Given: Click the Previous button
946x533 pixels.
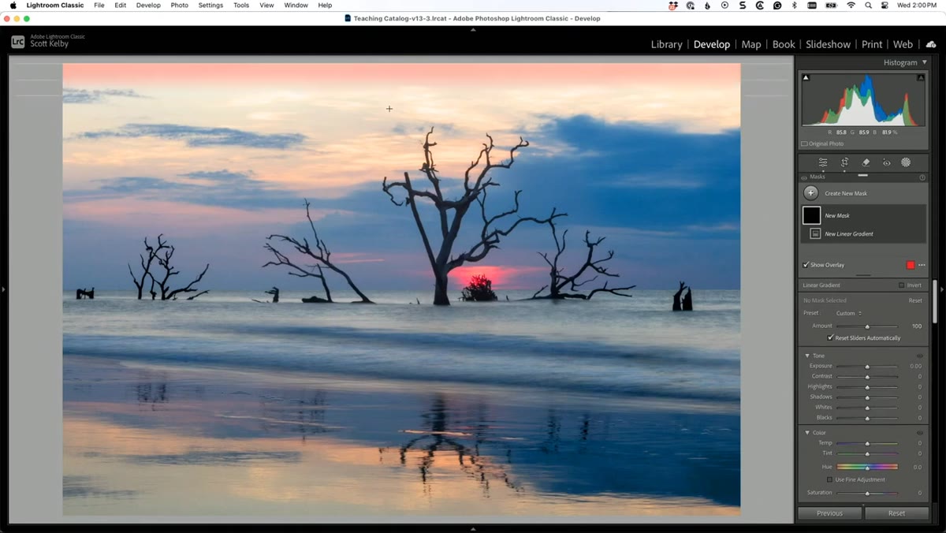Looking at the screenshot, I should pos(829,513).
